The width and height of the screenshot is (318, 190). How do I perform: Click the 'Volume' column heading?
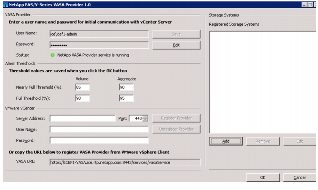[82, 79]
